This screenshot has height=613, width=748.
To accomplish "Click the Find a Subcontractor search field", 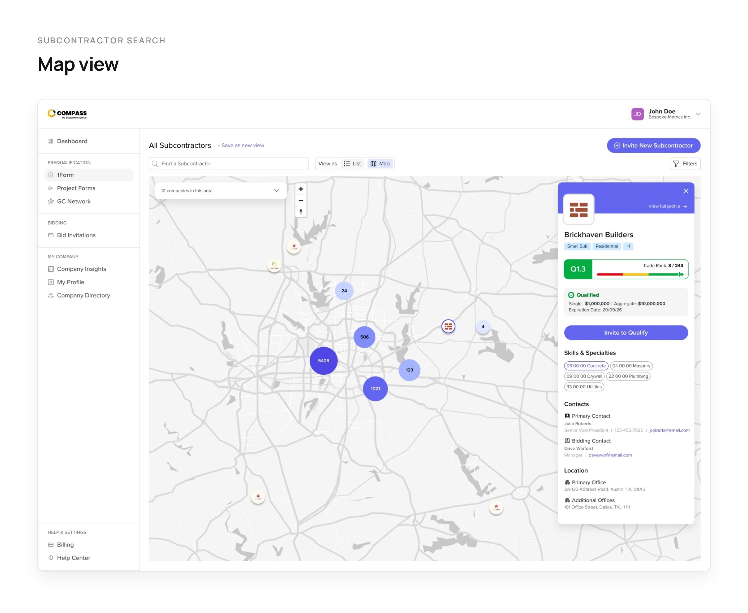I will [x=229, y=163].
